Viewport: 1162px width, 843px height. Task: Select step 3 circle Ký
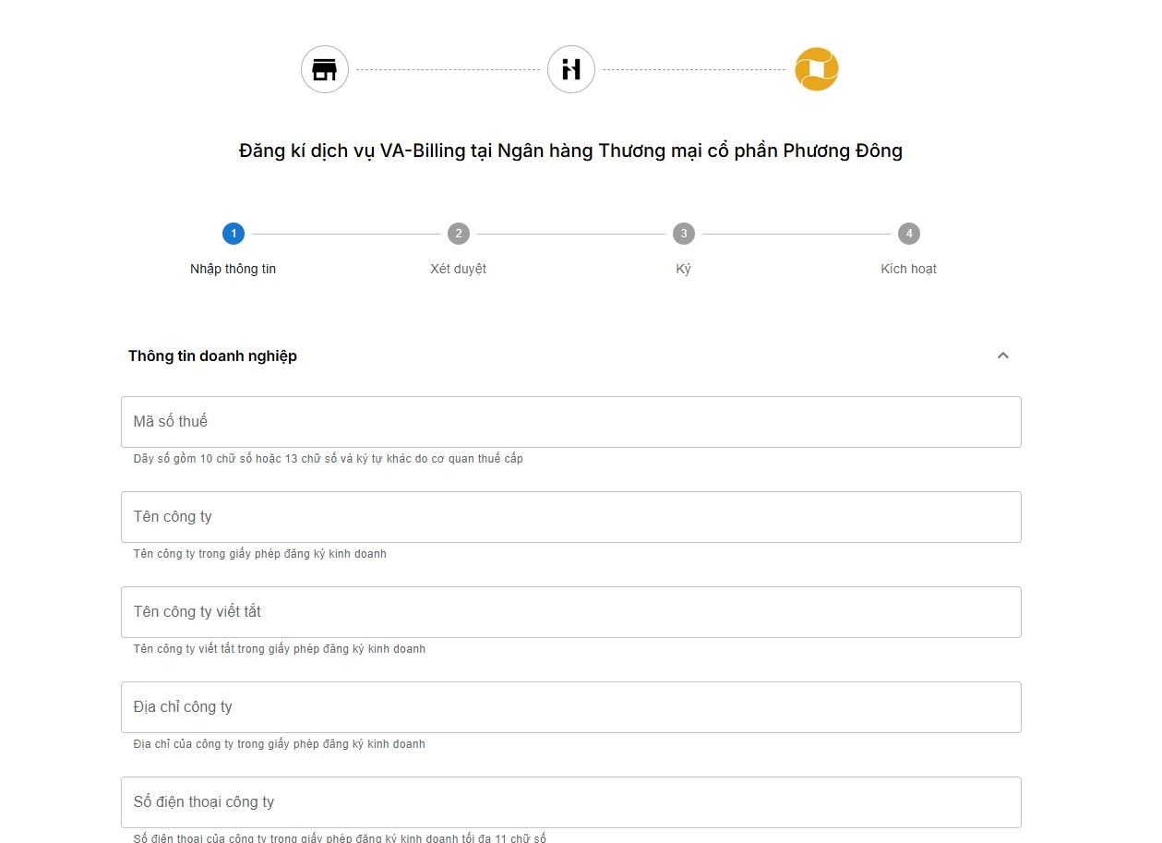(x=684, y=234)
